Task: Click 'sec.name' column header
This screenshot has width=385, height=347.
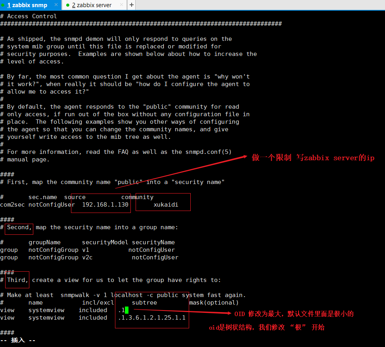Action: [x=42, y=197]
